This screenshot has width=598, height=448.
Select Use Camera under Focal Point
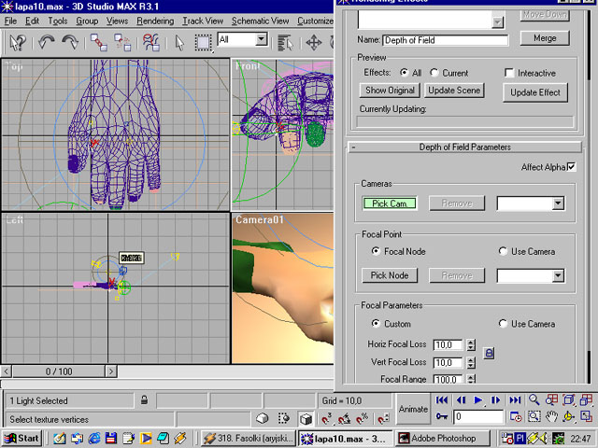coord(503,251)
